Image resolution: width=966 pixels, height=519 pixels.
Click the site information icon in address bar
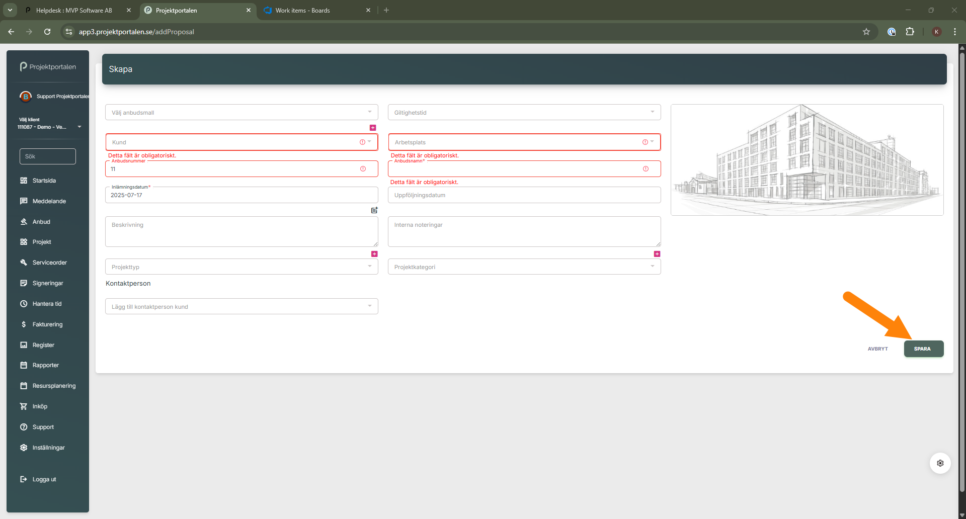[x=69, y=32]
